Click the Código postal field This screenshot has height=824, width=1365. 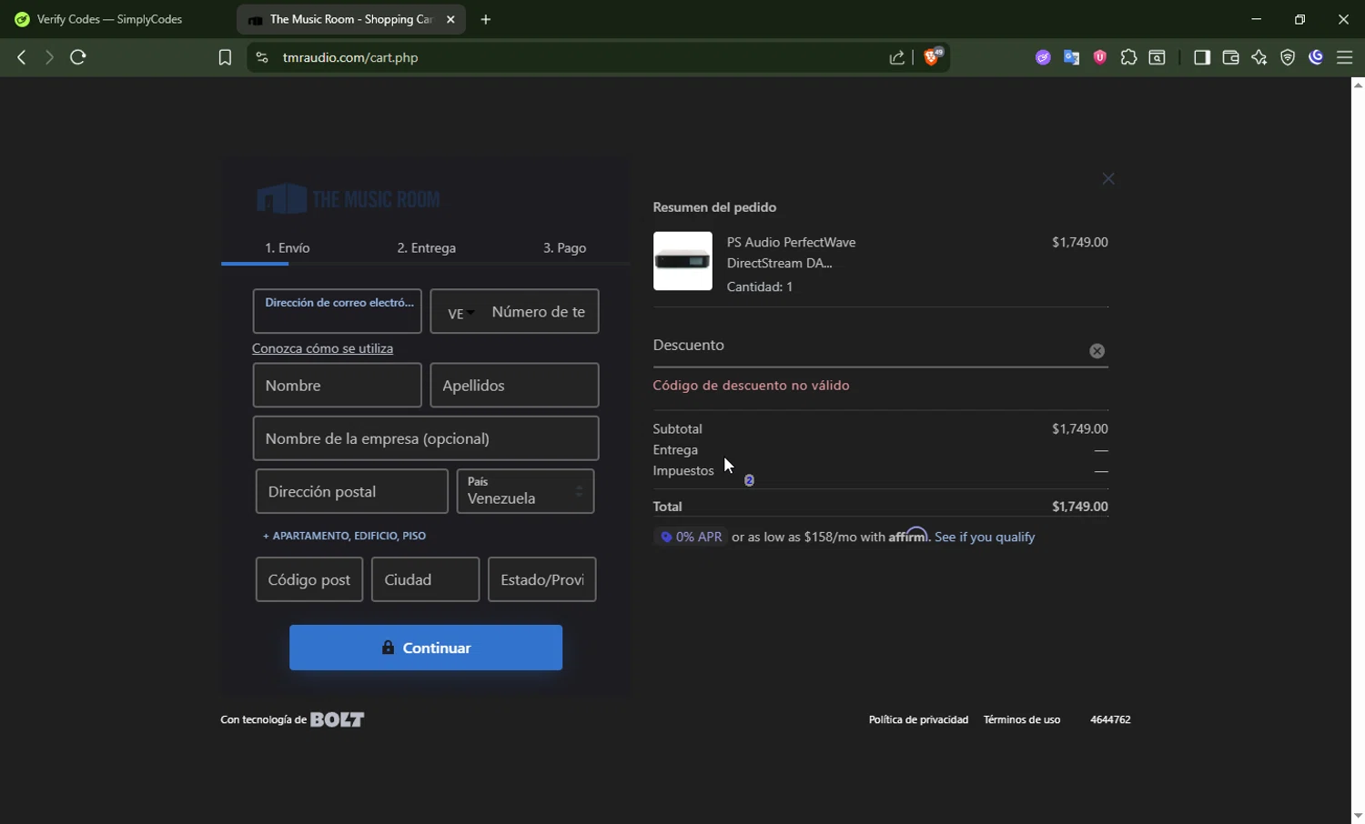coord(309,579)
